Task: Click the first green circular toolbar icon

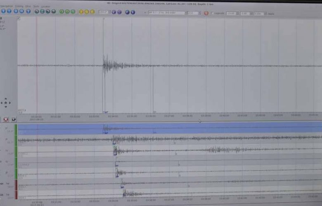Action: [62, 12]
